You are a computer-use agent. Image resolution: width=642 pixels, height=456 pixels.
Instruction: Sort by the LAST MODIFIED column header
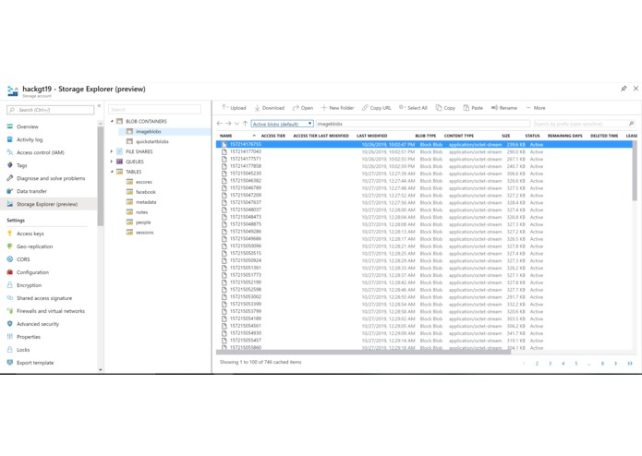click(371, 136)
